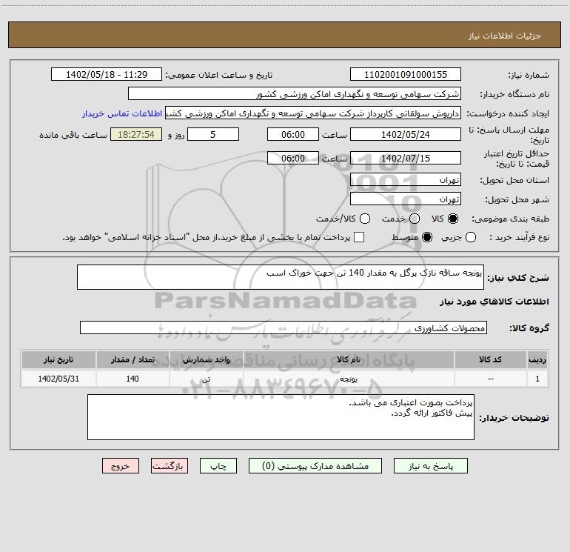Select the کالا radio button
Image resolution: width=570 pixels, height=552 pixels.
(x=453, y=219)
